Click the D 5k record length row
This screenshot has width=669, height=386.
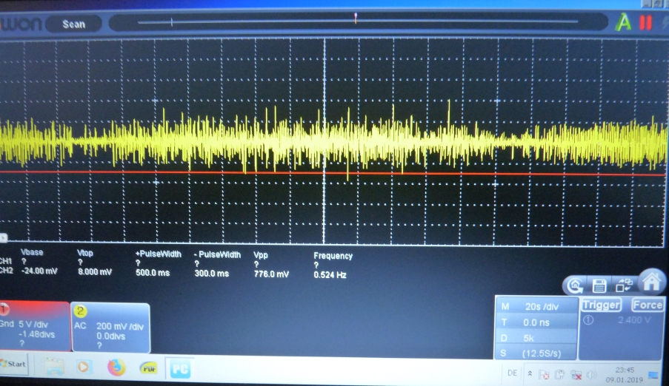click(536, 338)
